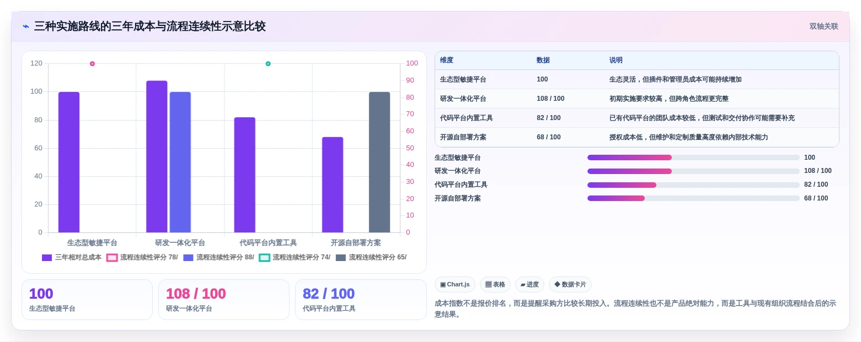Screen dimensions: 861x342
Task: Click the table value 82 / 100
Action: click(x=549, y=118)
